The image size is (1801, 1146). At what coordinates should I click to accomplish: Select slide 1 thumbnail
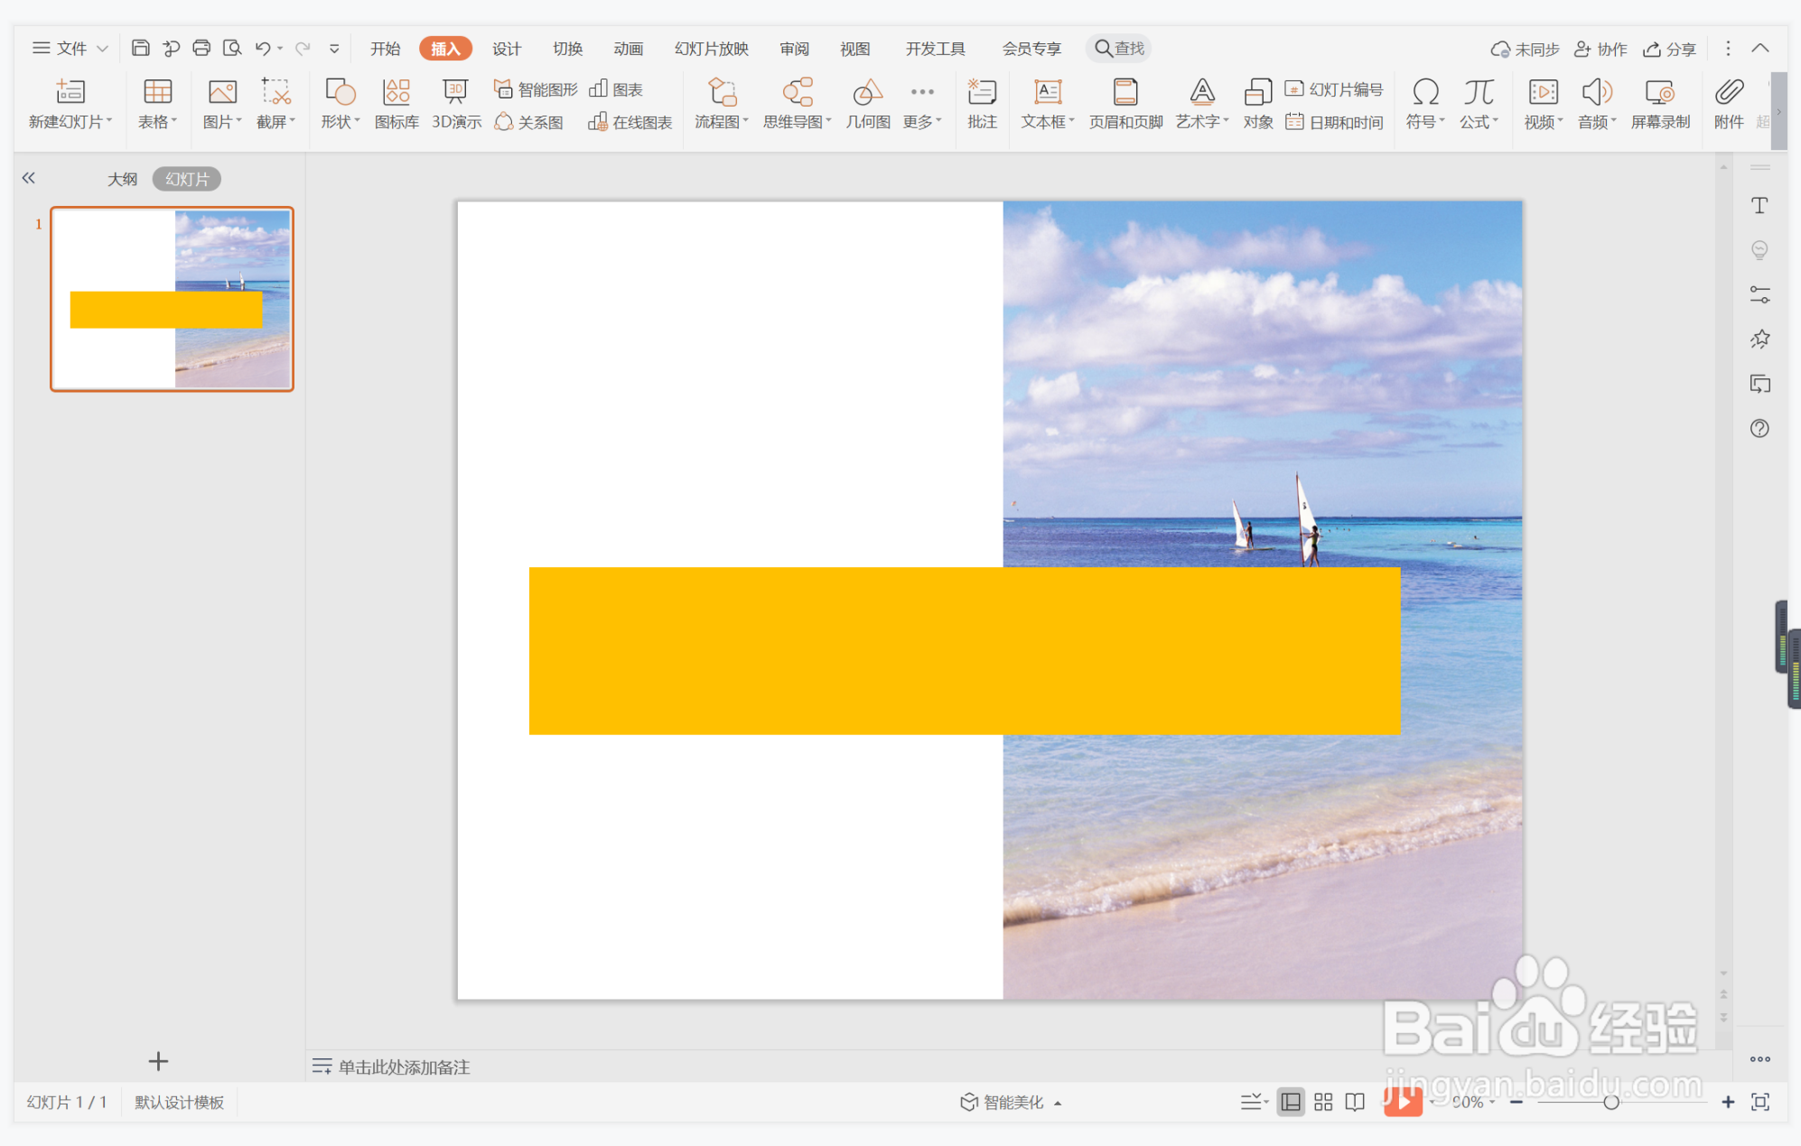click(x=172, y=299)
